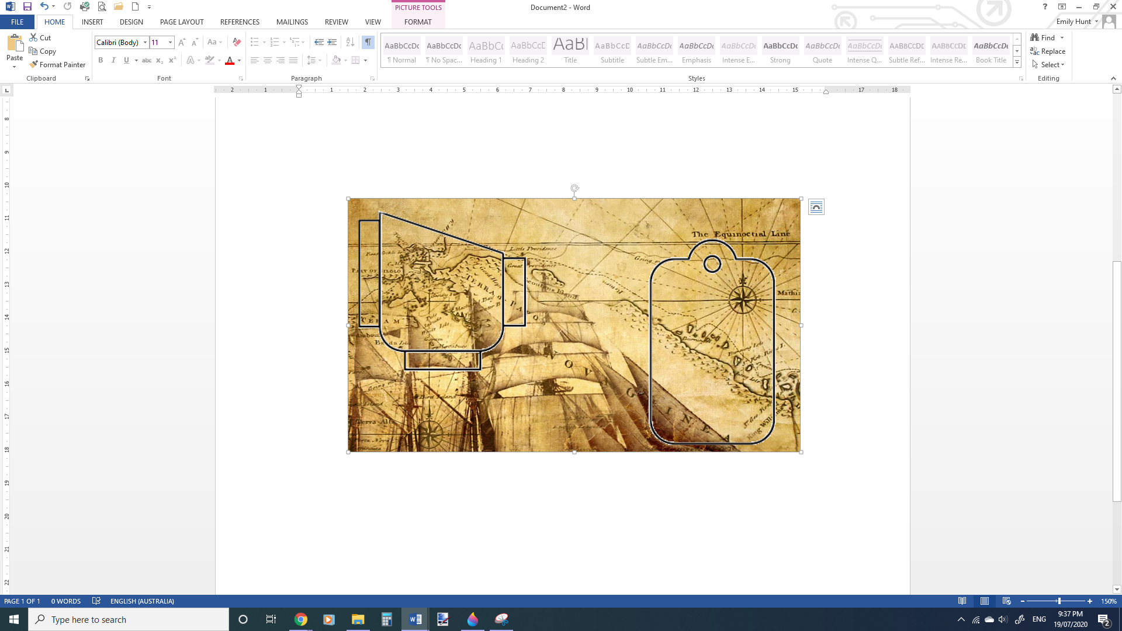Open the Calibri font name dropdown
The image size is (1122, 631).
(145, 42)
